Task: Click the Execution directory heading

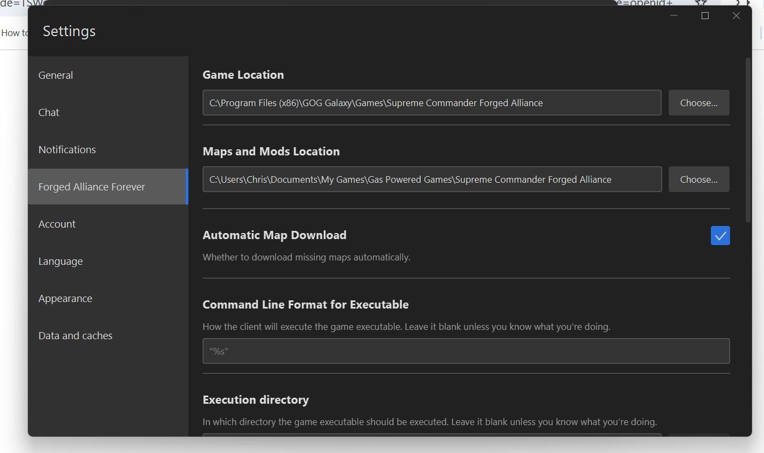Action: tap(256, 400)
